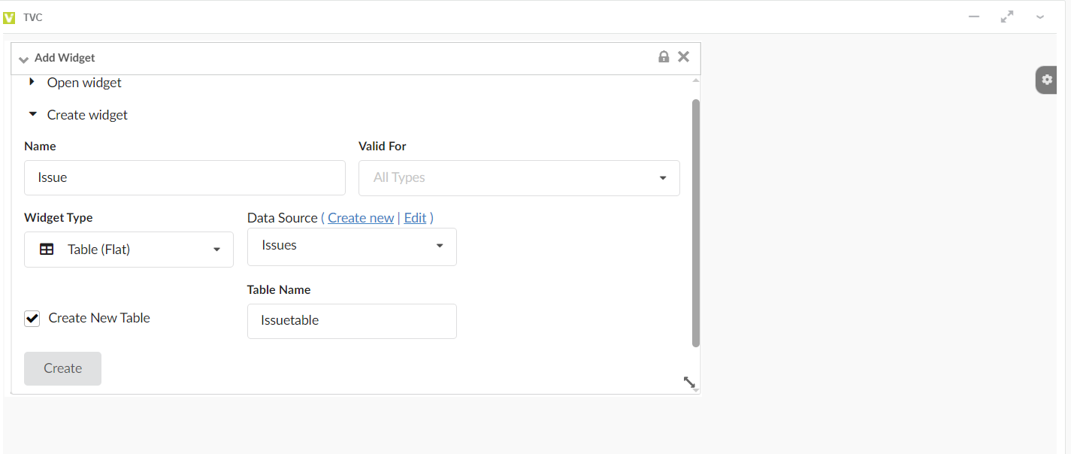1071x454 pixels.
Task: Open the Data Source Issues dropdown
Action: [x=352, y=246]
